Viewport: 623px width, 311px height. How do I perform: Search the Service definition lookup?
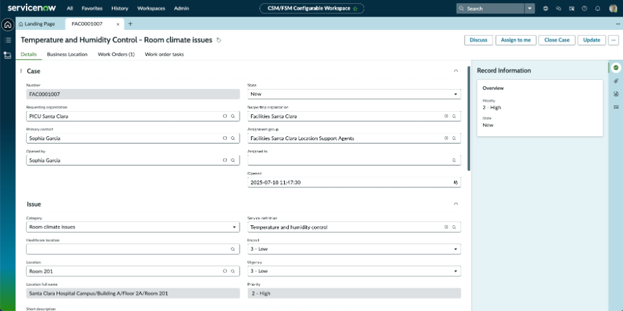point(454,227)
